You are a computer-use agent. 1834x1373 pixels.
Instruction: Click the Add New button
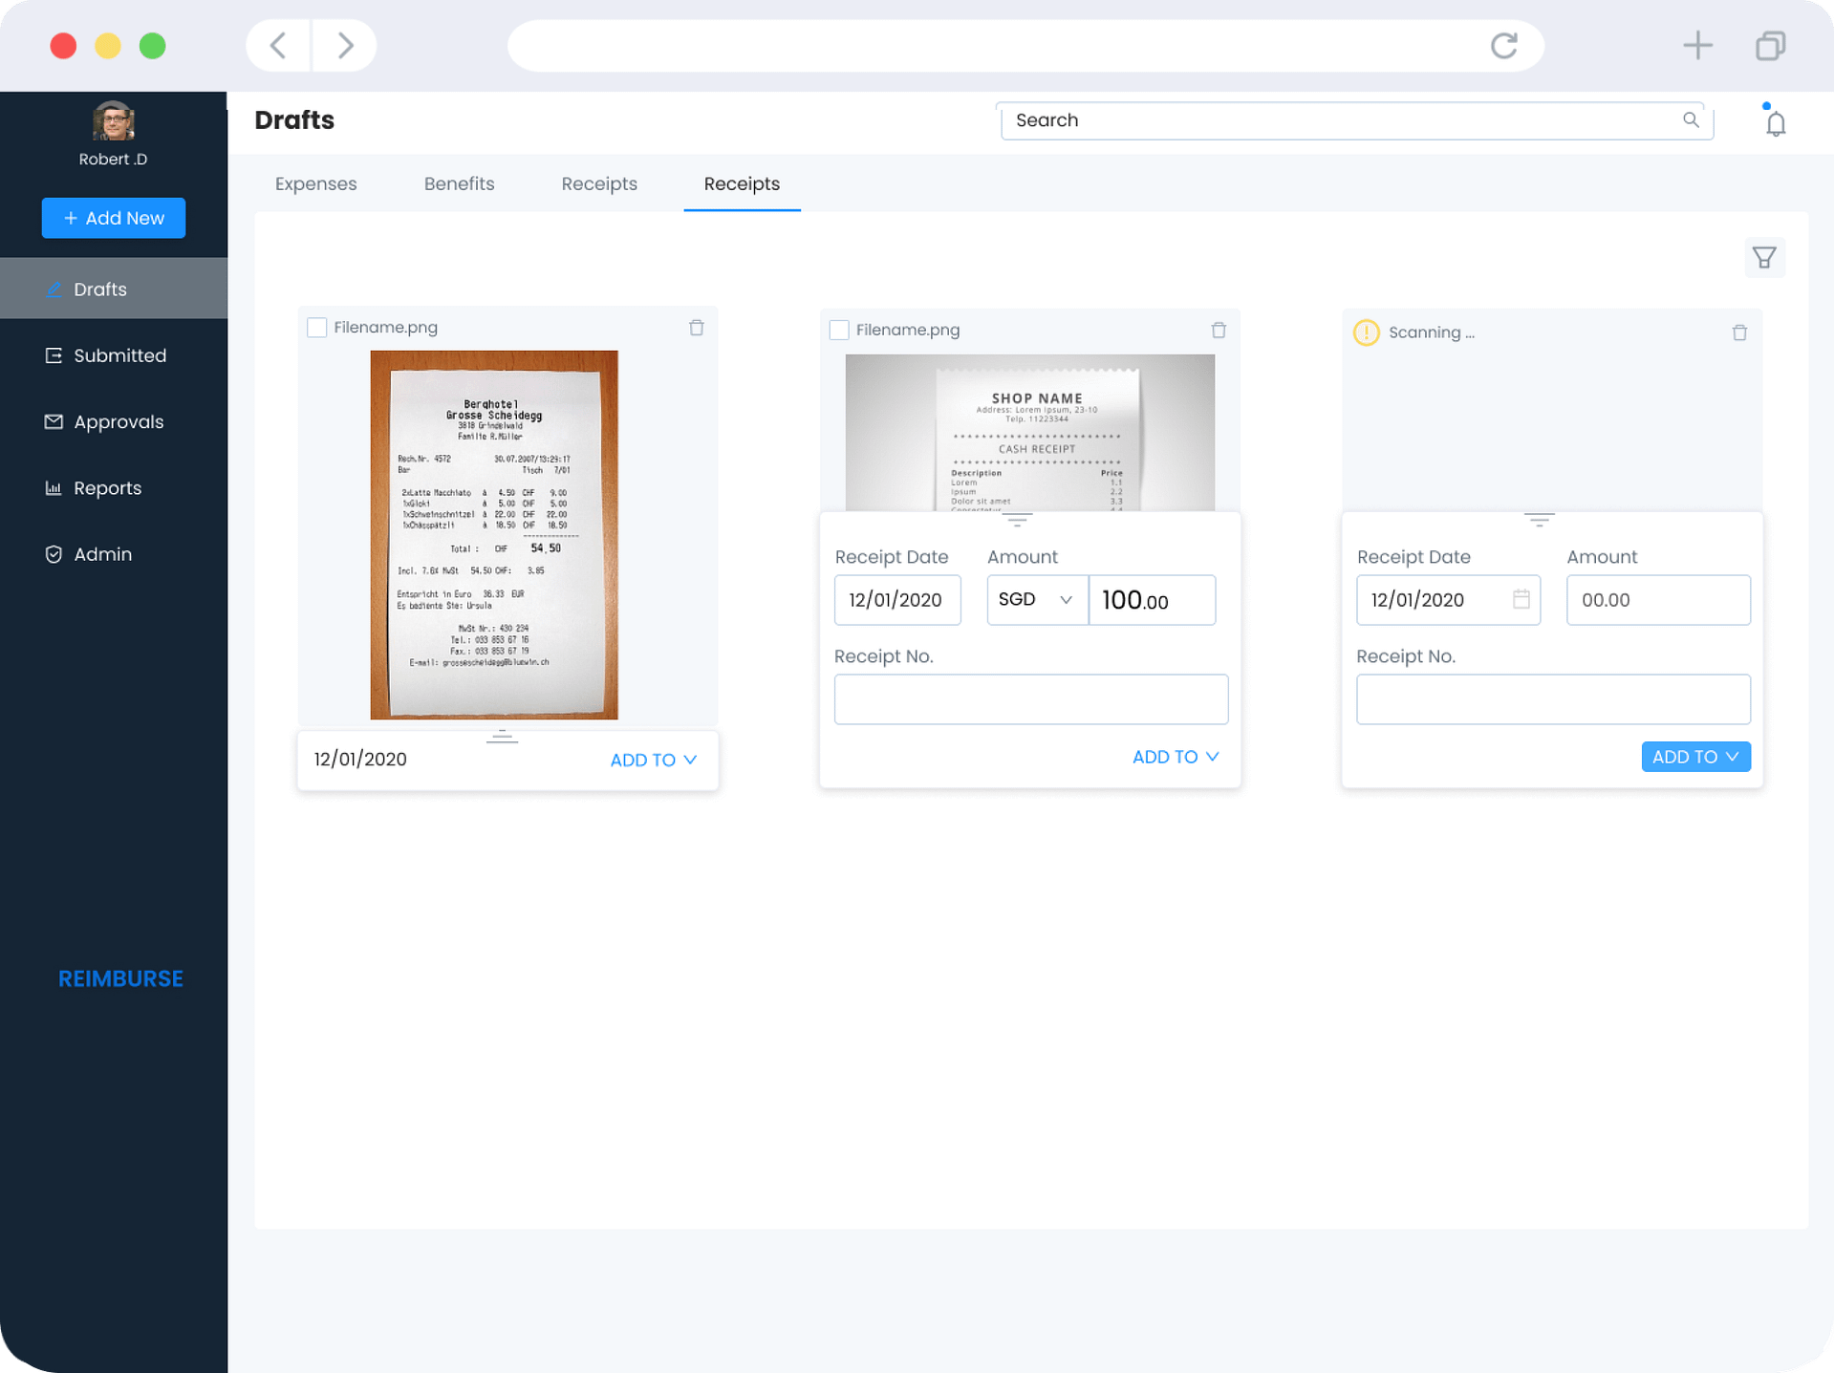tap(114, 219)
